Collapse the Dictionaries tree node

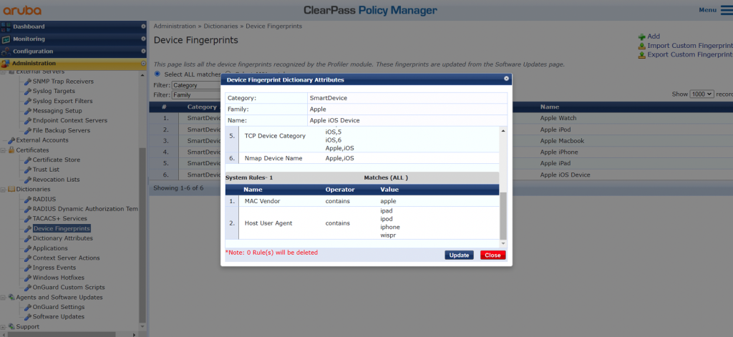(x=4, y=190)
